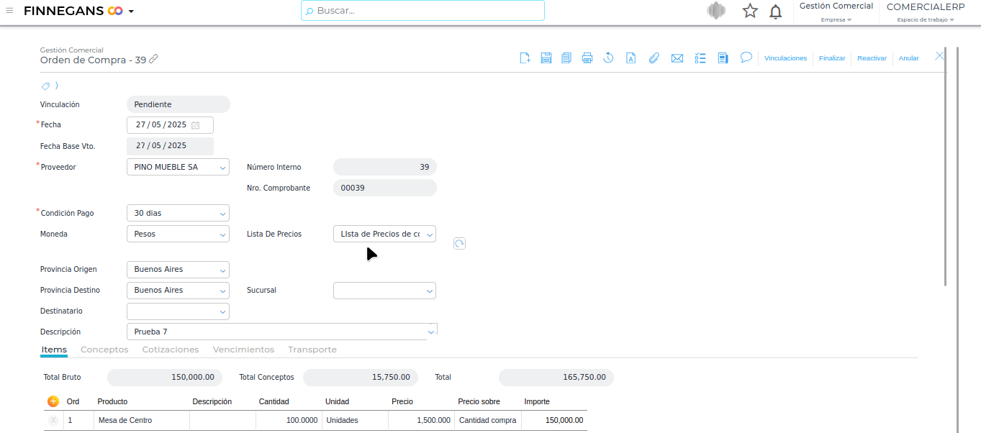Remove the Mesa de Centro row using X

pos(53,421)
